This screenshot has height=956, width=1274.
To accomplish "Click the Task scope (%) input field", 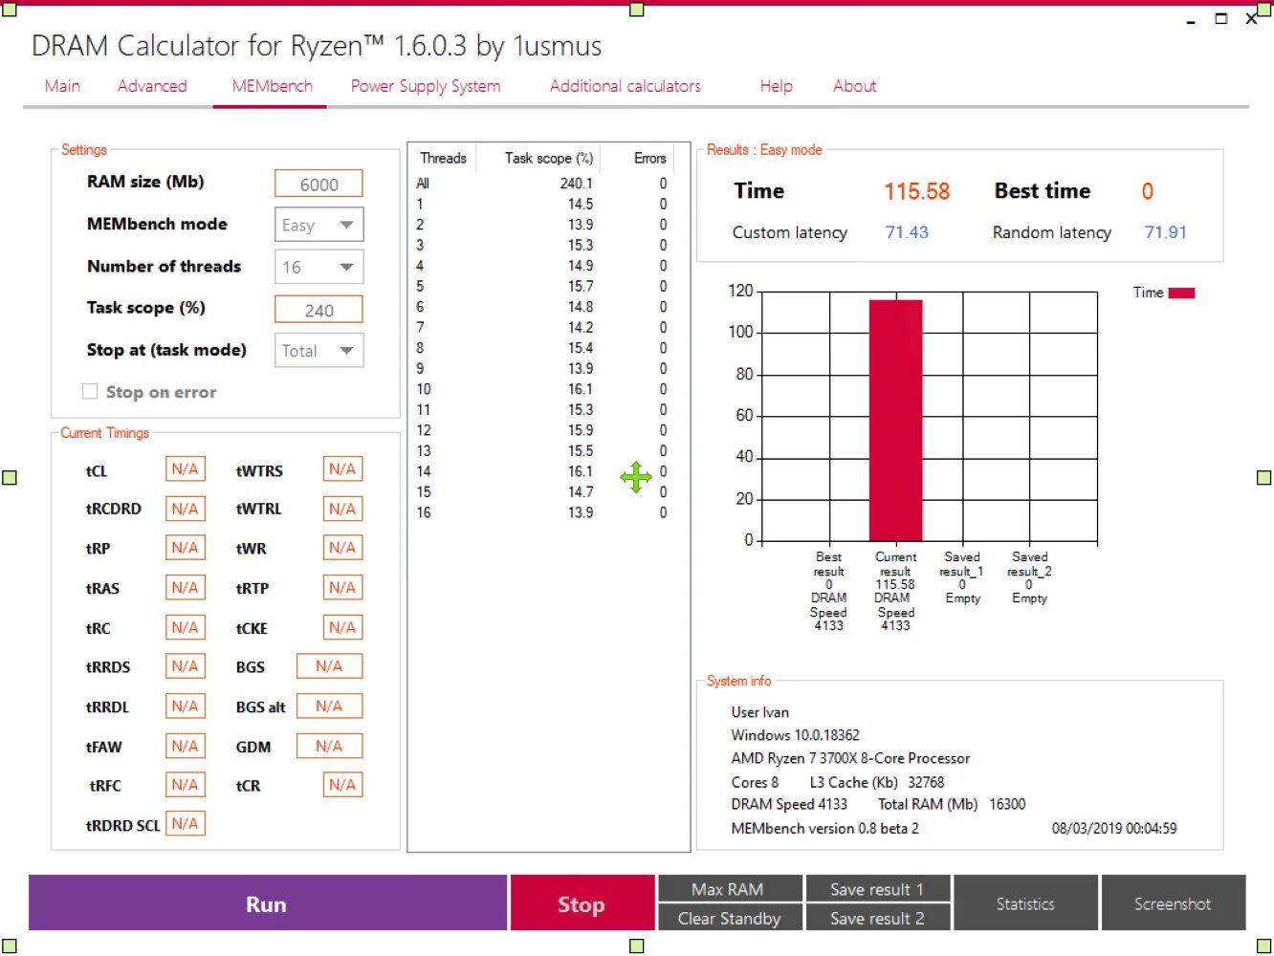I will click(318, 310).
